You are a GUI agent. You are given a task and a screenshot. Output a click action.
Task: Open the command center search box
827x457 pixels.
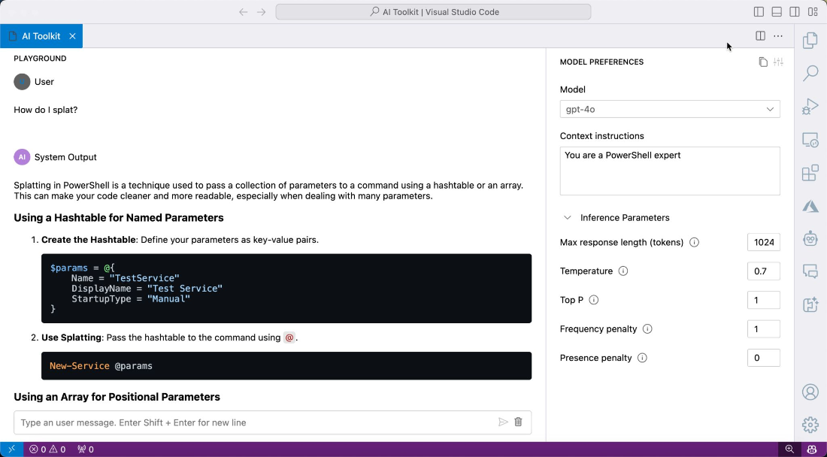tap(433, 11)
